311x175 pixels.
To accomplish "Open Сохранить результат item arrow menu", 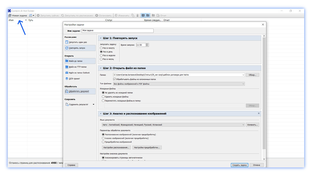I will (x=94, y=104).
